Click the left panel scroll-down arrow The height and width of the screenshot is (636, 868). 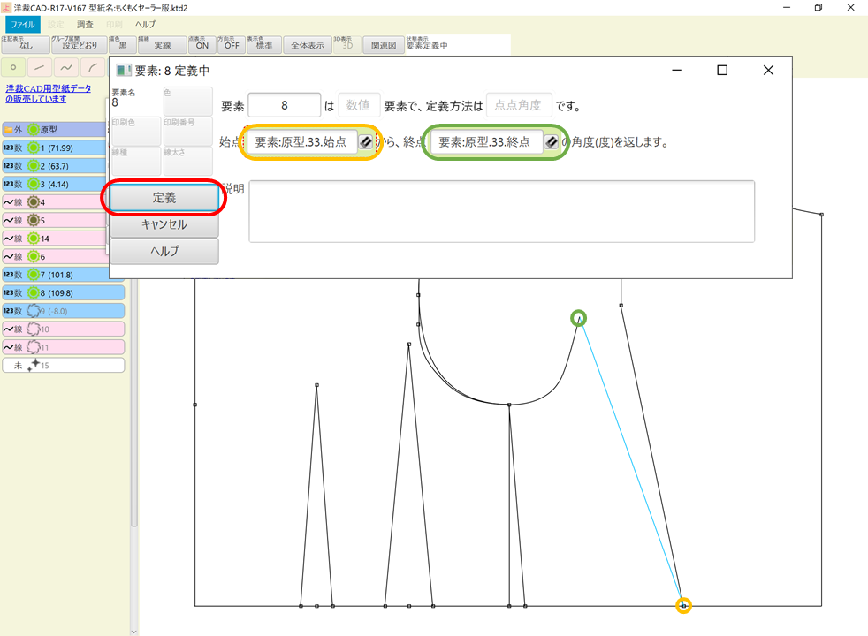tap(134, 631)
